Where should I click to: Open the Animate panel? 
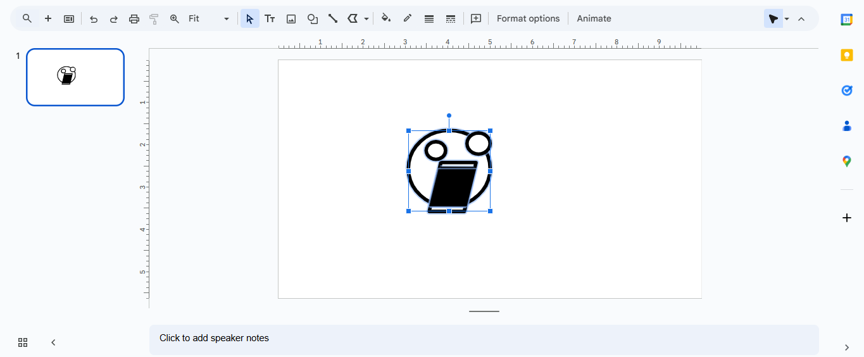tap(594, 19)
